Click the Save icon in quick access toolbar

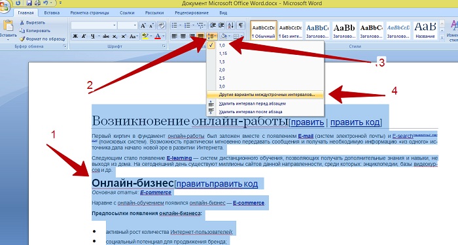29,3
